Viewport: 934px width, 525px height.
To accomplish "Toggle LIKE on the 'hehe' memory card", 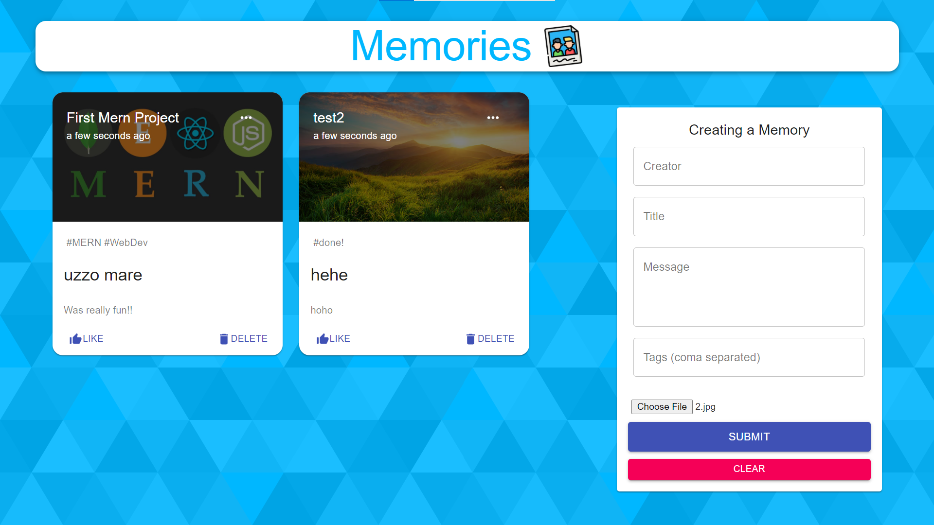I will click(x=332, y=338).
